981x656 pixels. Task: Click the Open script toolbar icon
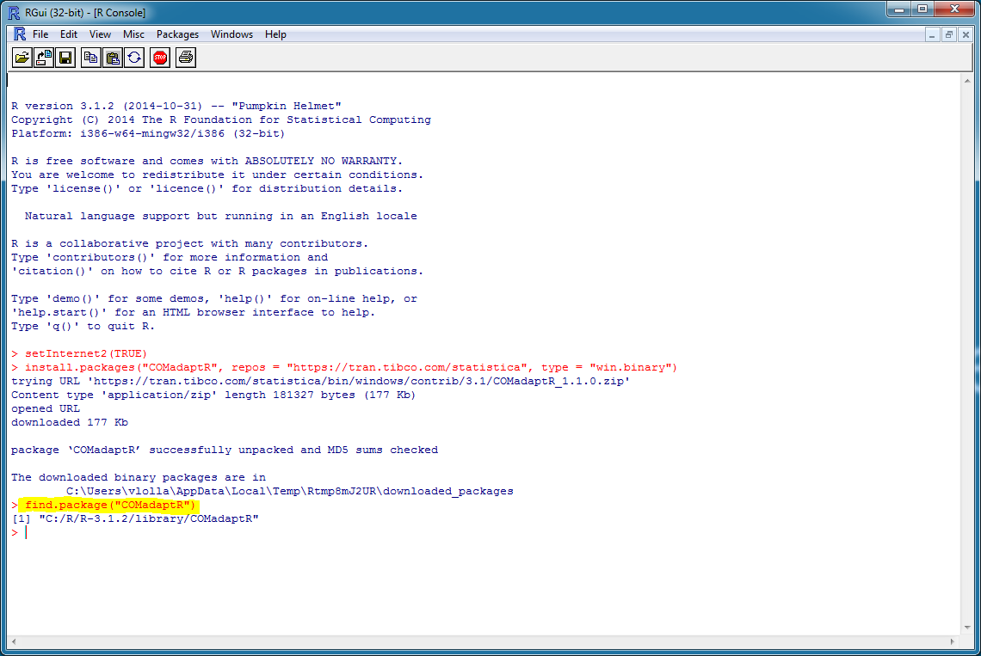pos(22,58)
